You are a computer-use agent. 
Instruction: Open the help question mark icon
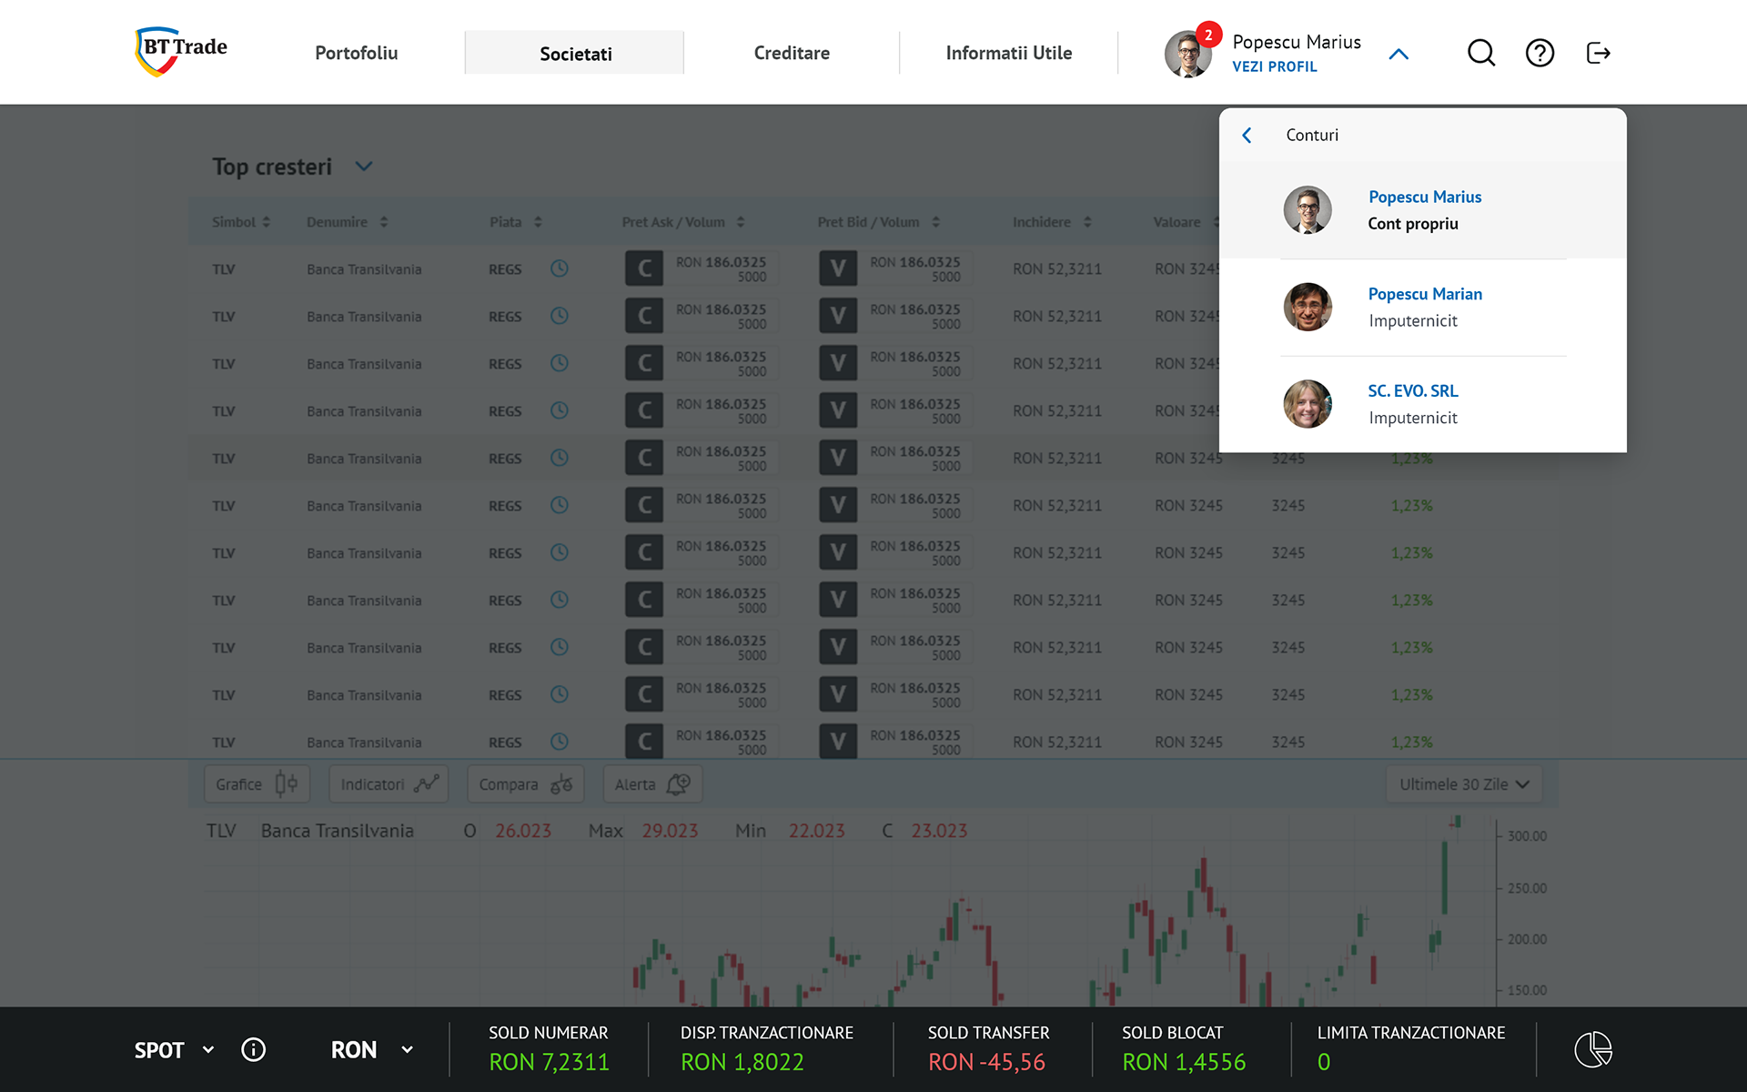pyautogui.click(x=1540, y=53)
